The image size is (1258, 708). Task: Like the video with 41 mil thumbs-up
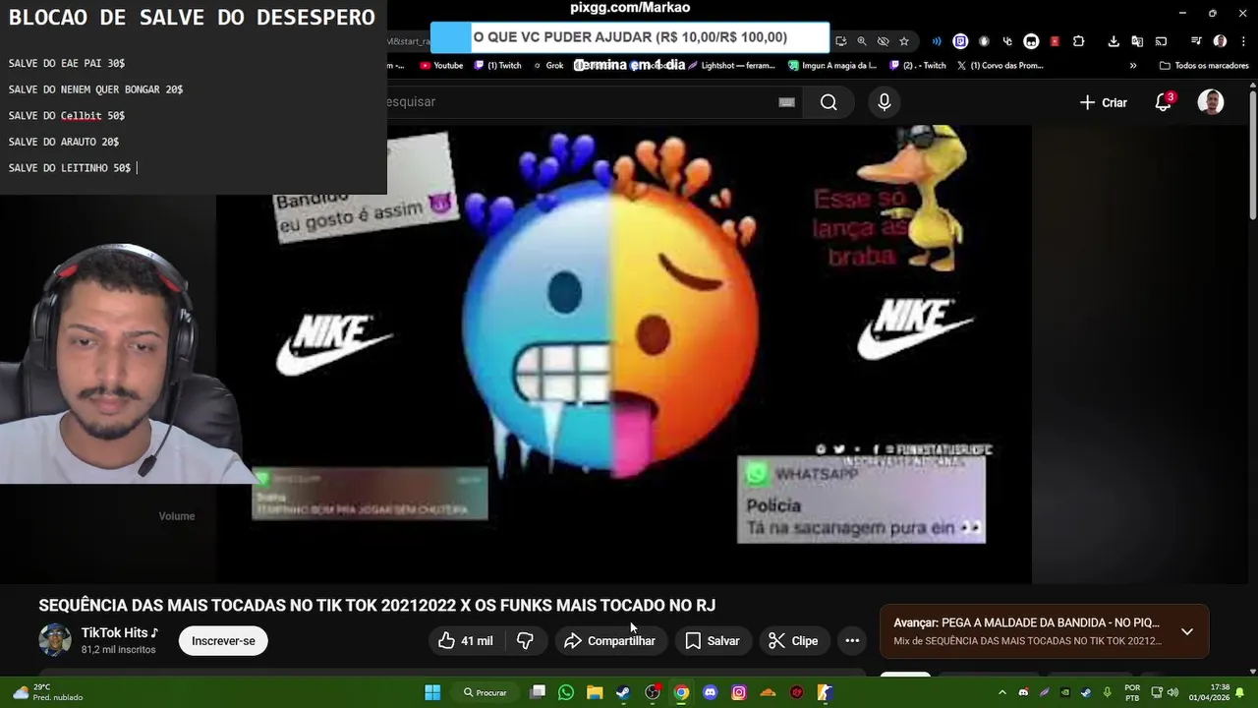(466, 641)
